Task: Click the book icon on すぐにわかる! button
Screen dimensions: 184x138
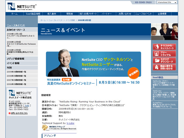Action: tap(156, 47)
